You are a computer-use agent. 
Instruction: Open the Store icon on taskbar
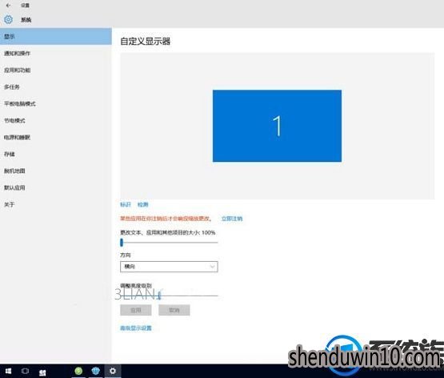(42, 372)
